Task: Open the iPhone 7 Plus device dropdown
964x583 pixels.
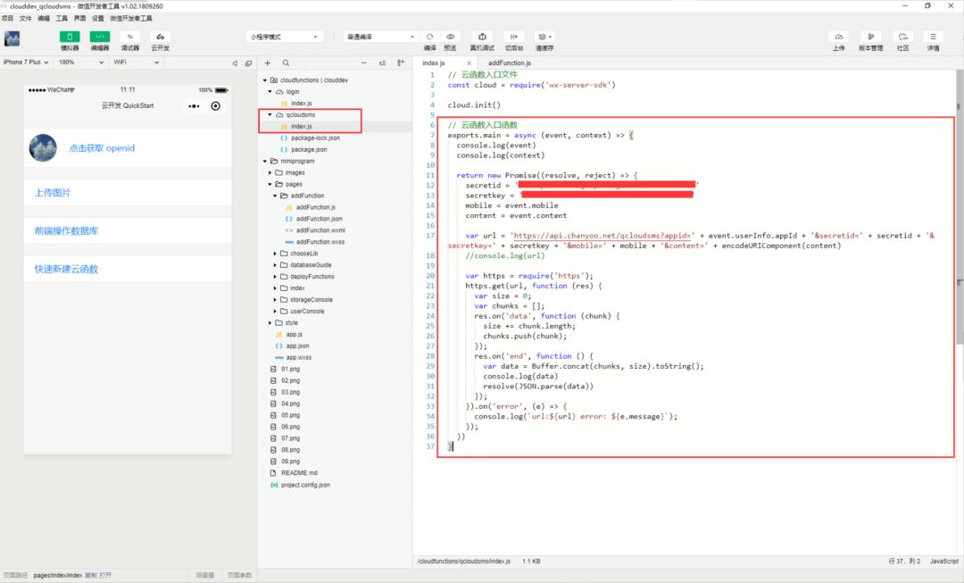Action: (x=26, y=62)
